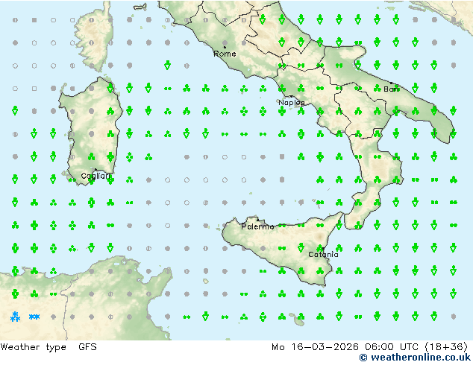
Task: Click the lone green shower symbol between Corsica and Rome
Action: click(167, 65)
